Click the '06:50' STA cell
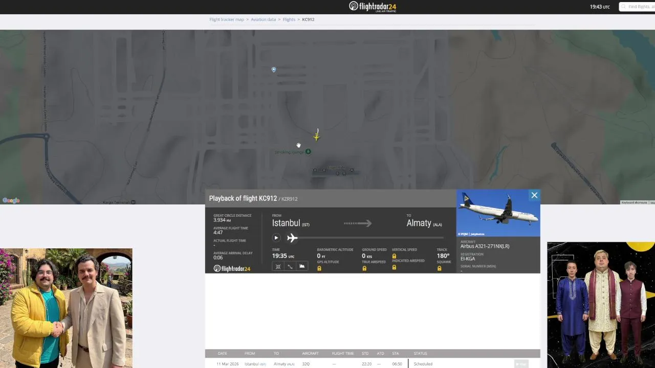The height and width of the screenshot is (368, 655). 397,364
